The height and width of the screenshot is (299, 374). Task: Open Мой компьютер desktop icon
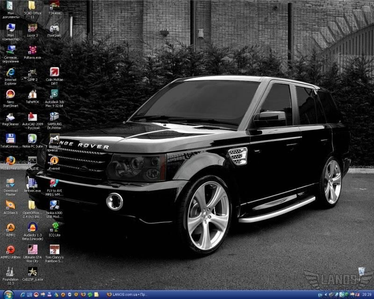pos(10,32)
